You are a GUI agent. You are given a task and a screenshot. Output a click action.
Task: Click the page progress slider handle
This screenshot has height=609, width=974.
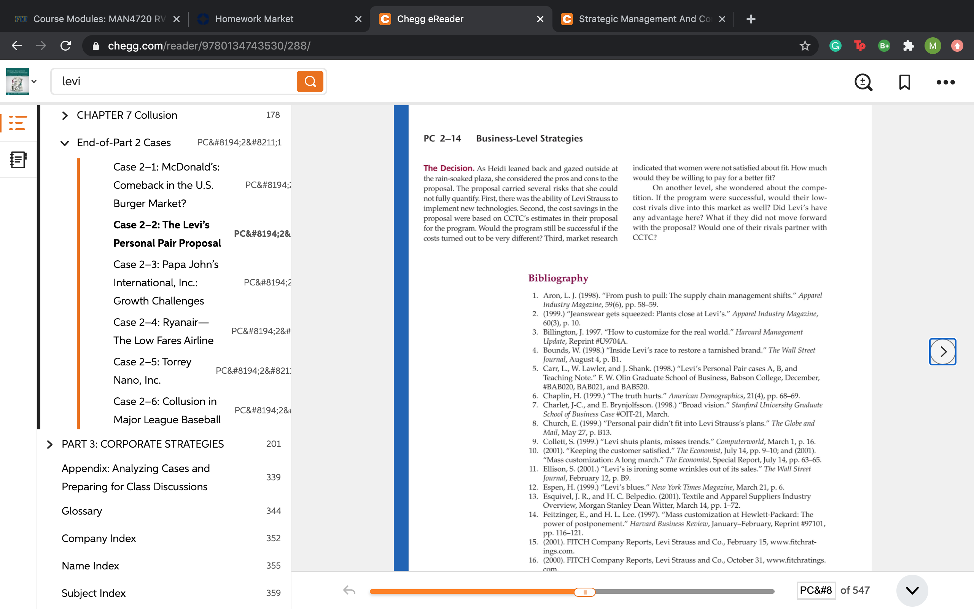(x=584, y=591)
